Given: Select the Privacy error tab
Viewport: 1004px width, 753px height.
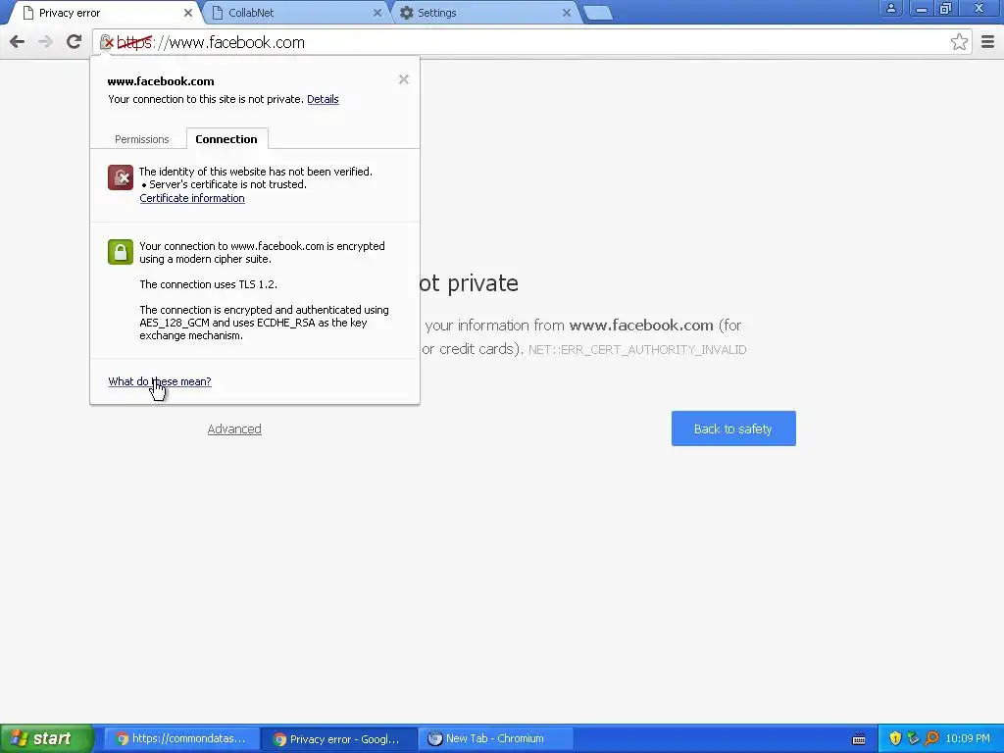Looking at the screenshot, I should (x=106, y=13).
